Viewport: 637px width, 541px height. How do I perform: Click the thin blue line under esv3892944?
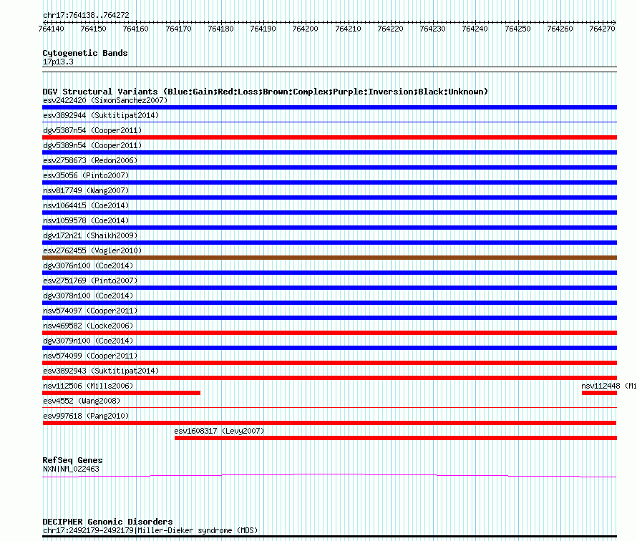pos(329,122)
